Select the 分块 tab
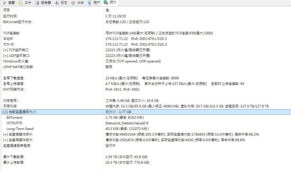The width and height of the screenshot is (291, 171). click(x=77, y=3)
